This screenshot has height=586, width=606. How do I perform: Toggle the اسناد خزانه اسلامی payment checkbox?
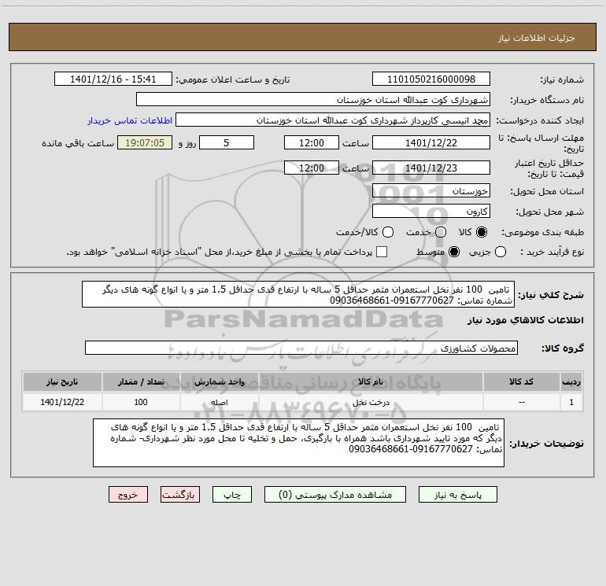(x=382, y=252)
